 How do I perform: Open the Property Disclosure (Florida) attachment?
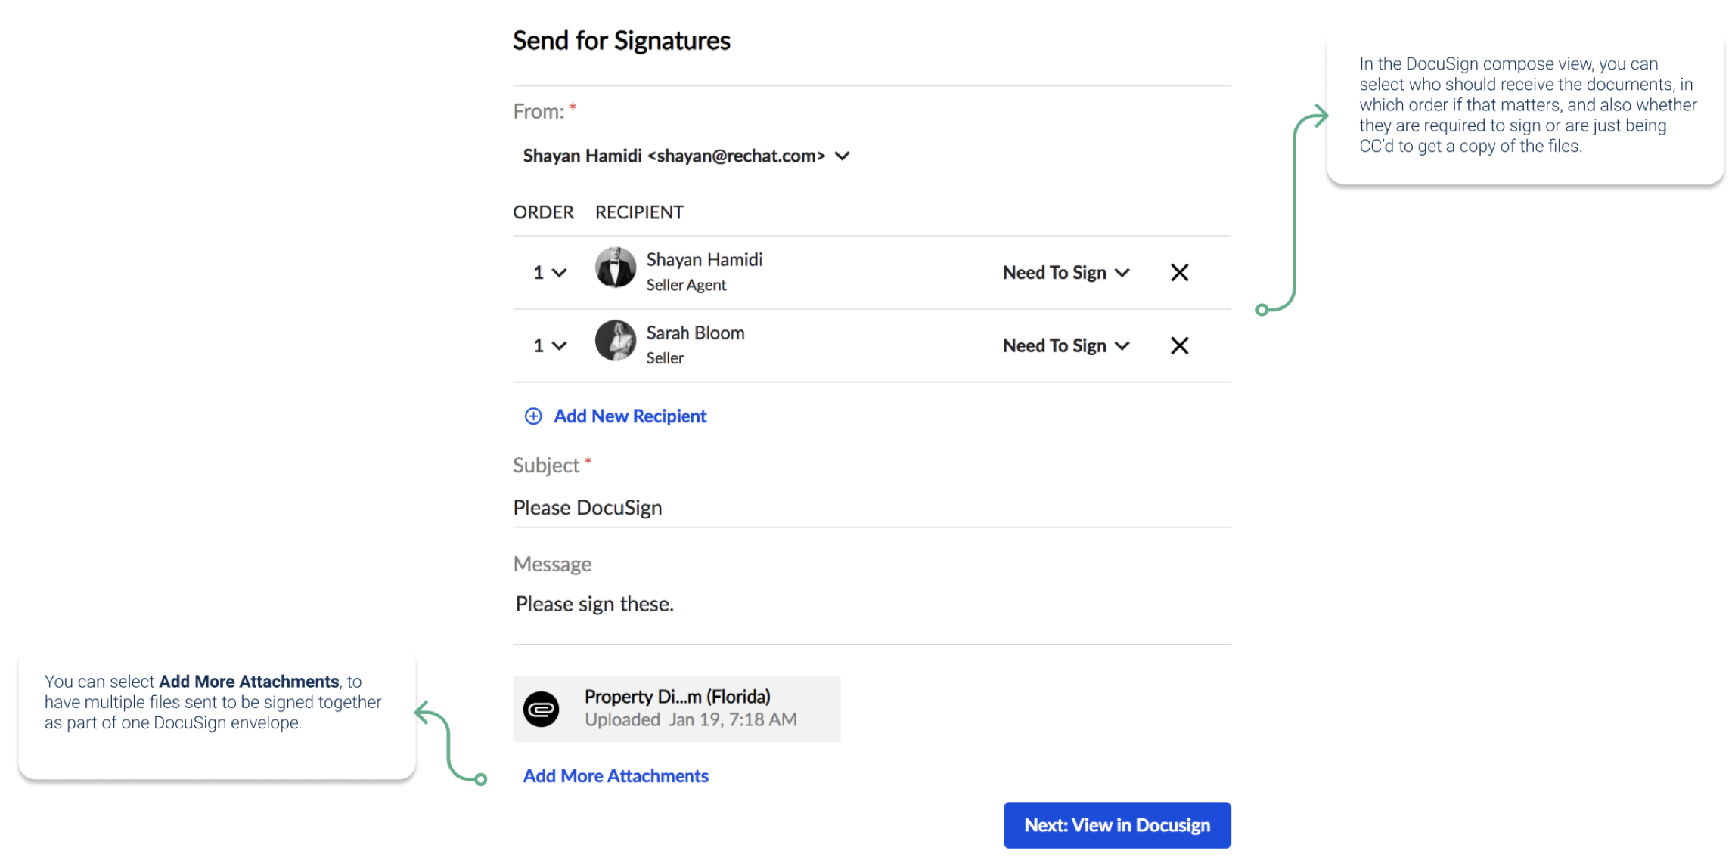click(676, 709)
